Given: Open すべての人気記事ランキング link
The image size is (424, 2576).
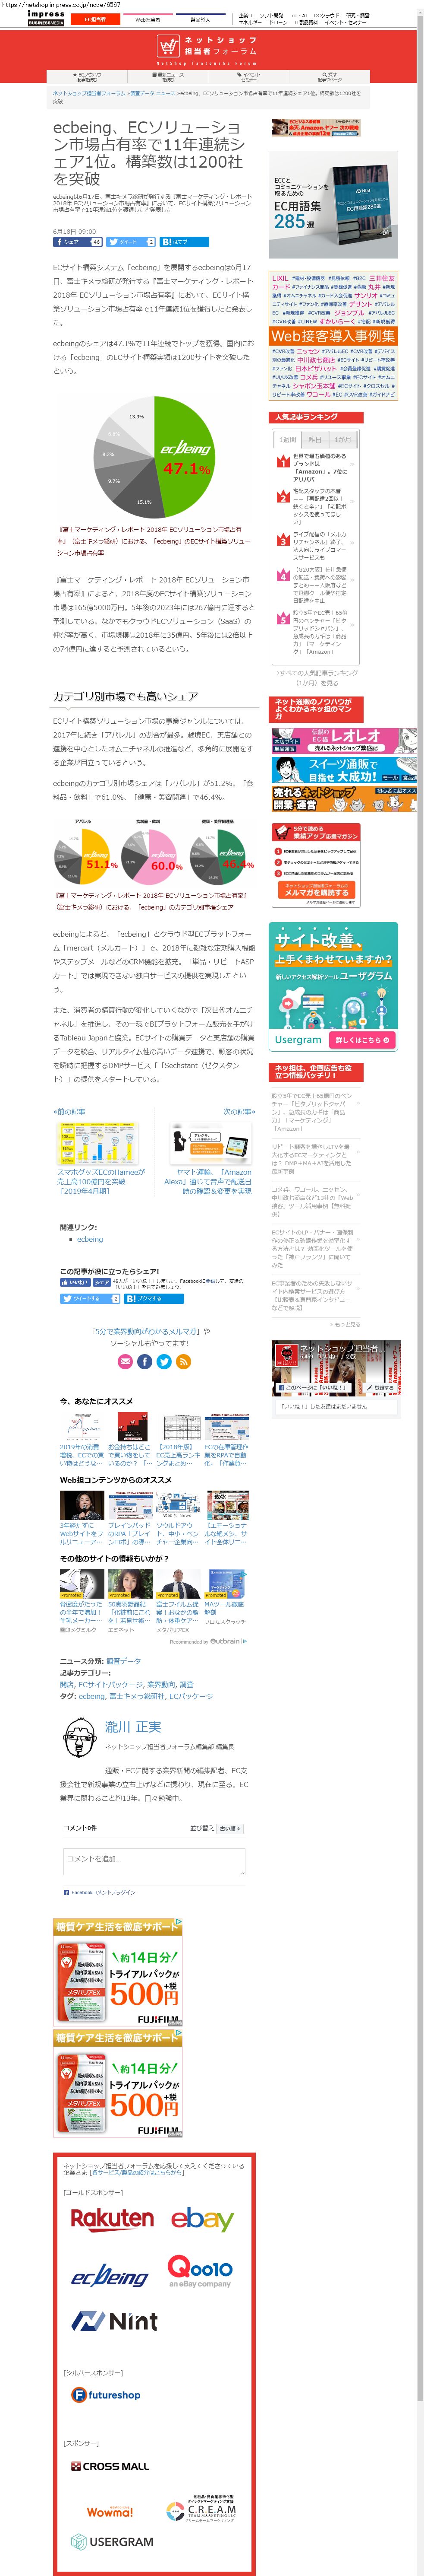Looking at the screenshot, I should 315,677.
